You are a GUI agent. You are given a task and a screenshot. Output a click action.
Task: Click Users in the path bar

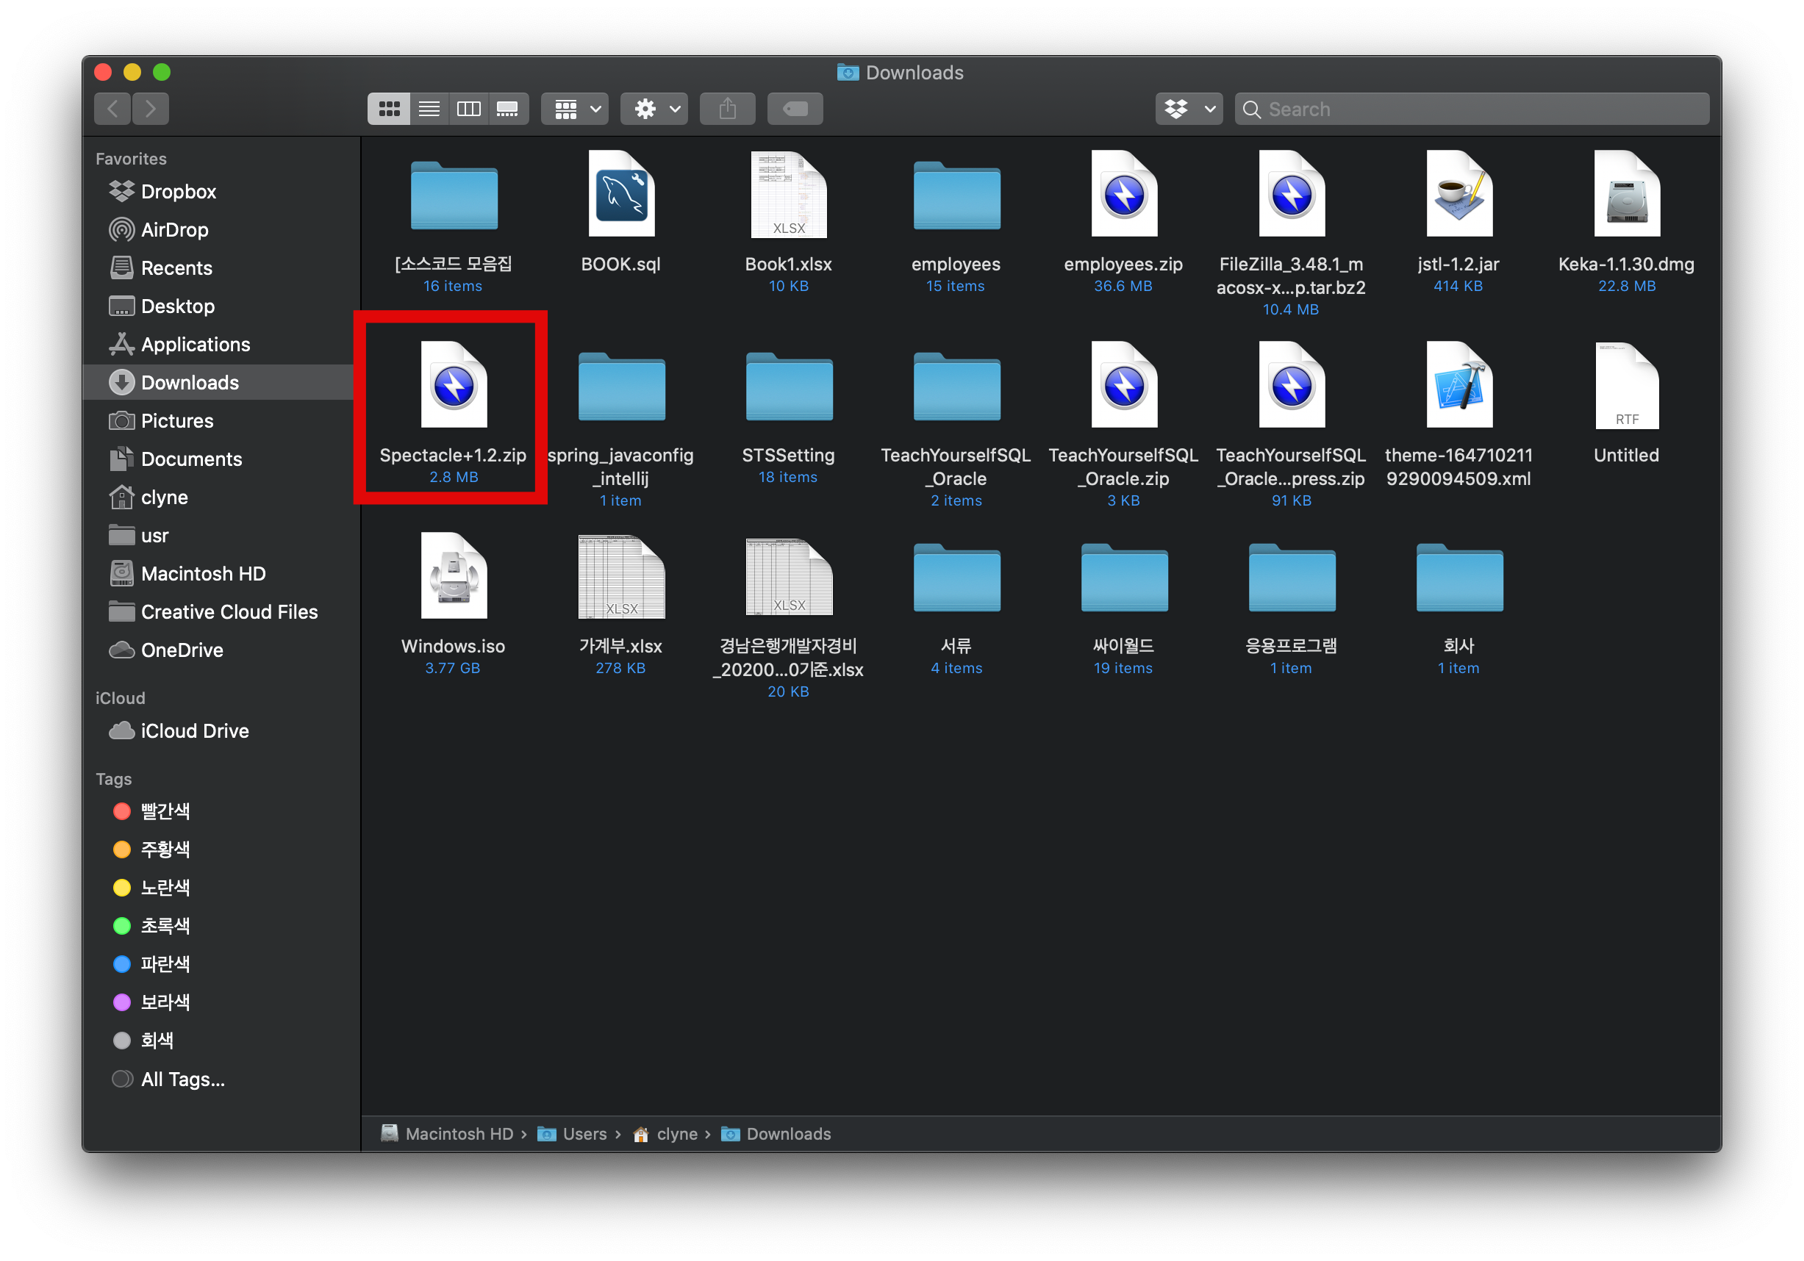click(584, 1134)
